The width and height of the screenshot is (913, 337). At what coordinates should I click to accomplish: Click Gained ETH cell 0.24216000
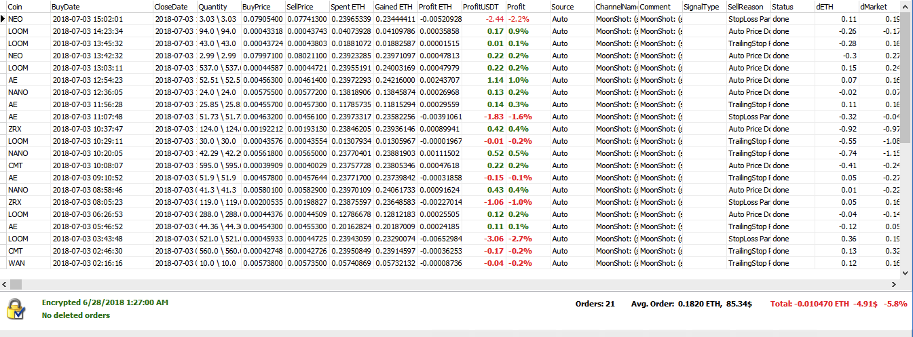click(x=395, y=80)
